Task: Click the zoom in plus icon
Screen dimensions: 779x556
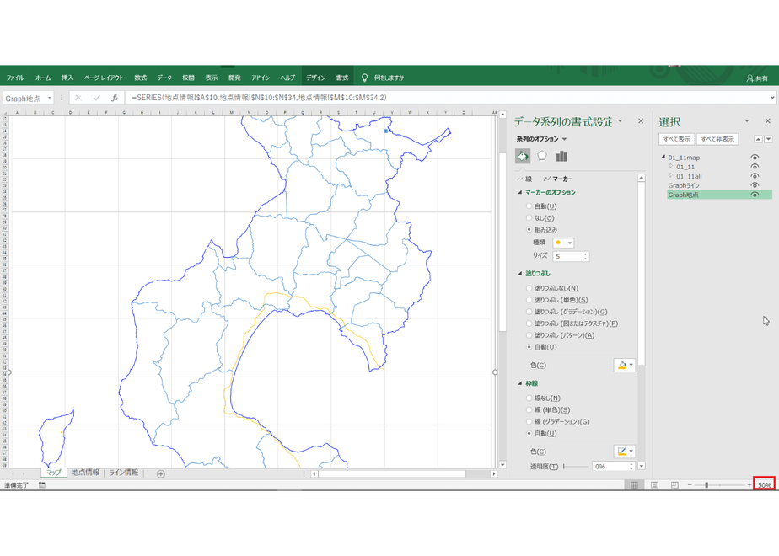Action: point(749,484)
